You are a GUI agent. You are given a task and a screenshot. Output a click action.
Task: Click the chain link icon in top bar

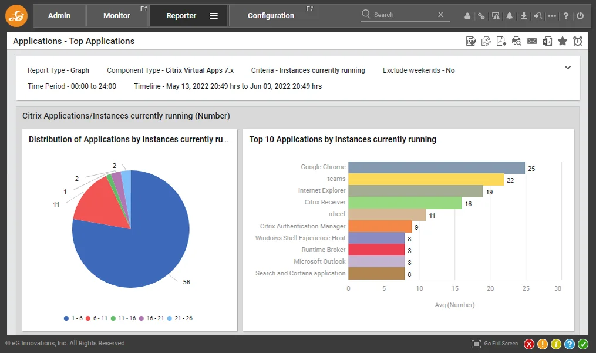(481, 16)
